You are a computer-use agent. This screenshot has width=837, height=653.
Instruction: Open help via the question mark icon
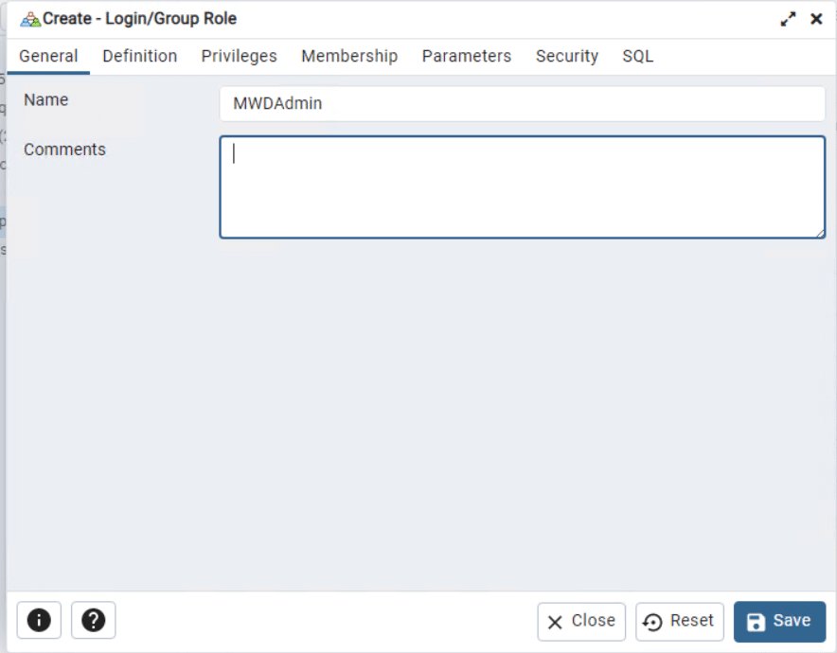[x=93, y=621]
